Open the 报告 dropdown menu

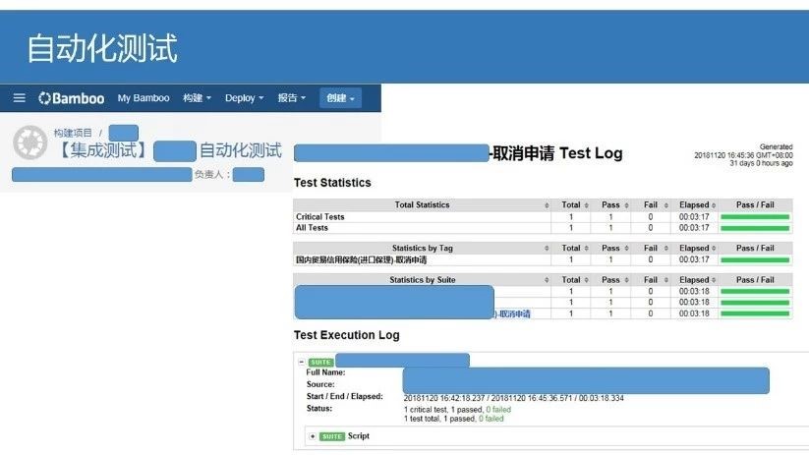292,98
